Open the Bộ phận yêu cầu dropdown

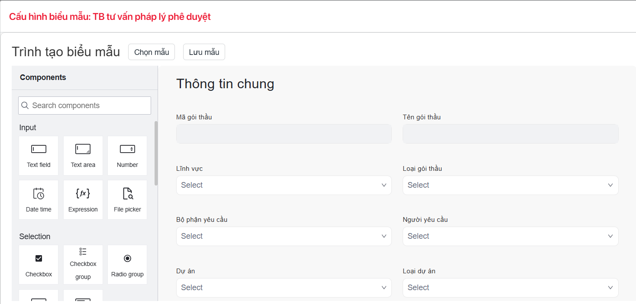pos(284,236)
